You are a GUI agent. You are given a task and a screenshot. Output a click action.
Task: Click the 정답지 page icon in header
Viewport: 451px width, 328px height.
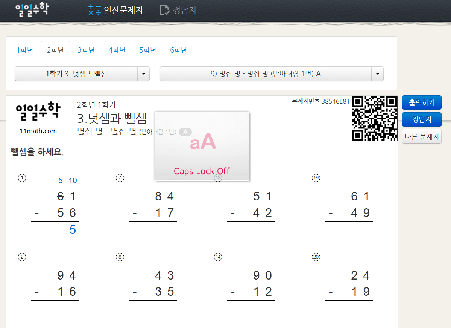pyautogui.click(x=165, y=10)
